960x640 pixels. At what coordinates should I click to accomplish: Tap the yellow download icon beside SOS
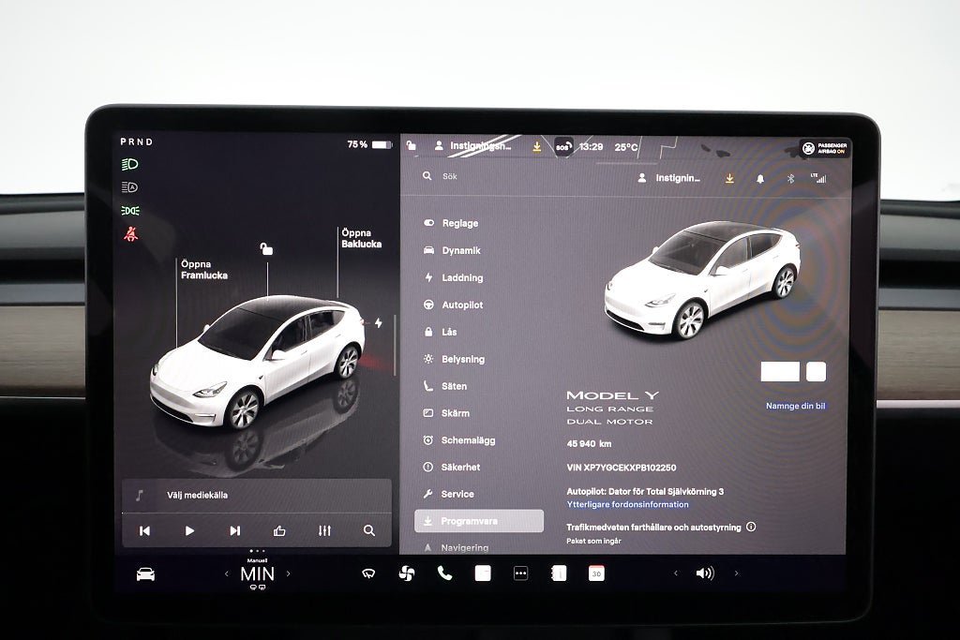pyautogui.click(x=536, y=147)
